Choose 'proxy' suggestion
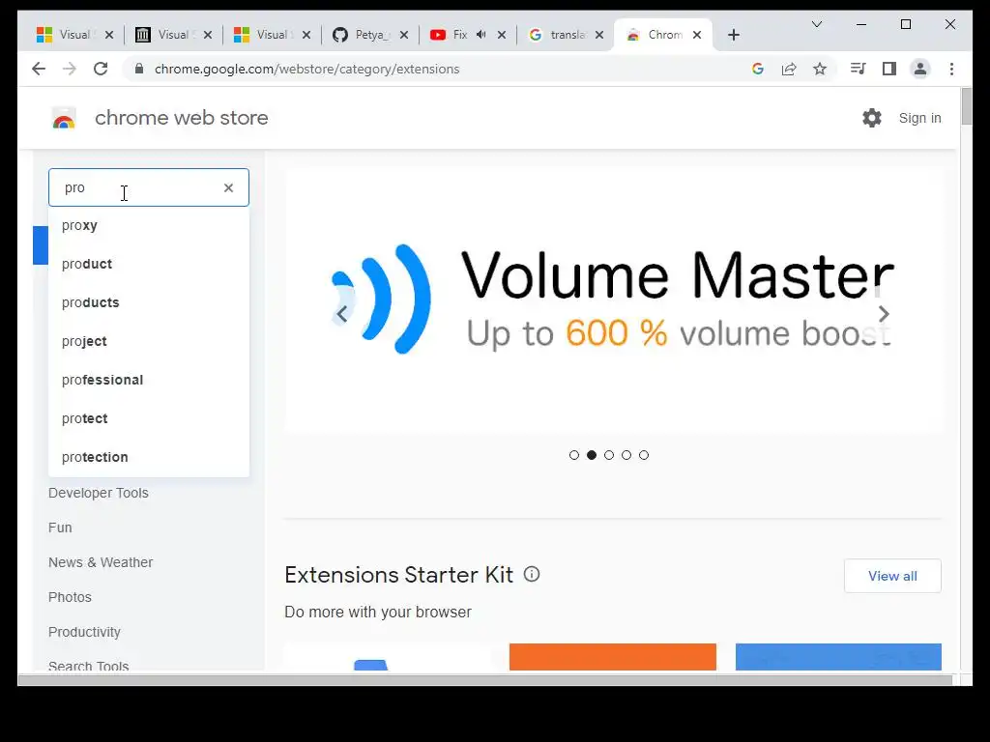The width and height of the screenshot is (990, 742). 148,225
